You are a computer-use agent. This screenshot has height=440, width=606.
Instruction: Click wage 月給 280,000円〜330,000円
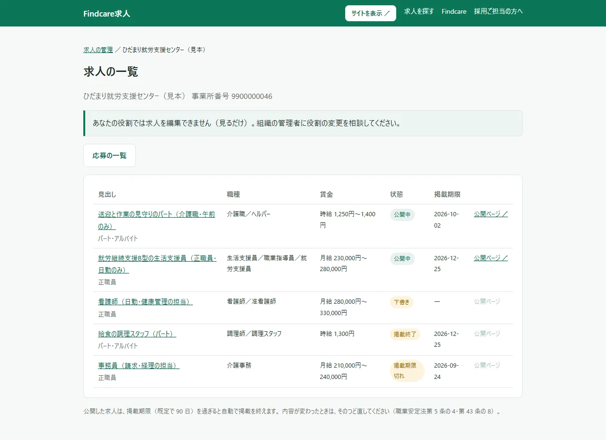344,307
